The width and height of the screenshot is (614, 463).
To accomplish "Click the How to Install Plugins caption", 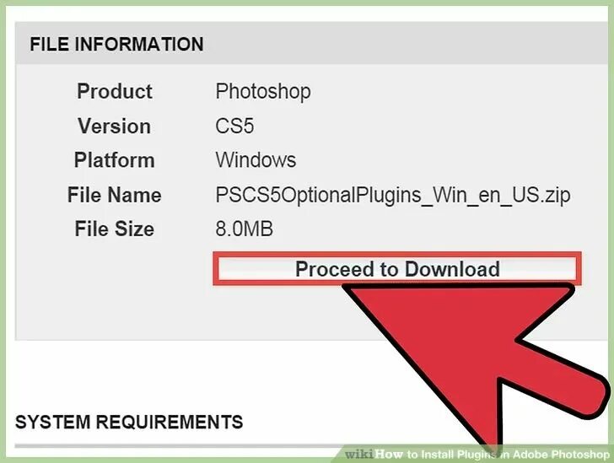I will (492, 455).
